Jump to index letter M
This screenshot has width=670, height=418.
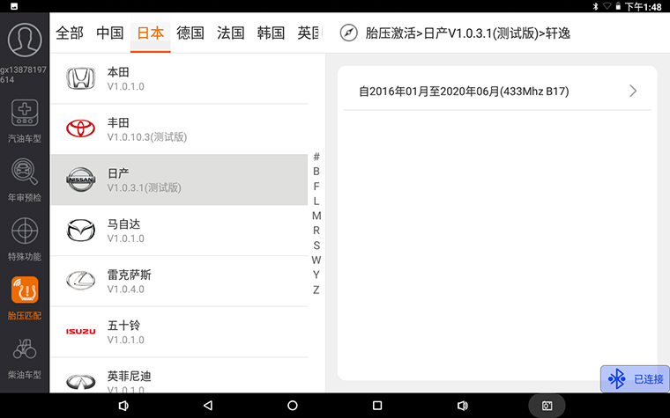pyautogui.click(x=316, y=216)
